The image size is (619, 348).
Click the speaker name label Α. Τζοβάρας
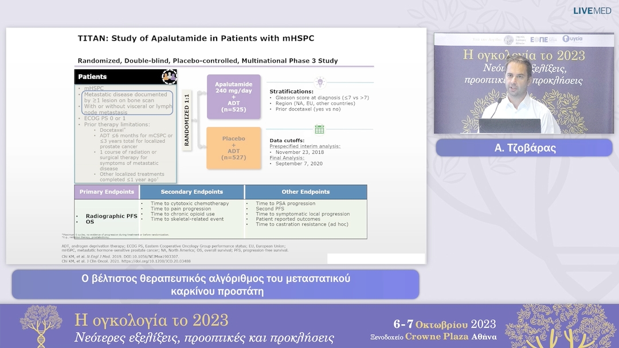pos(524,148)
